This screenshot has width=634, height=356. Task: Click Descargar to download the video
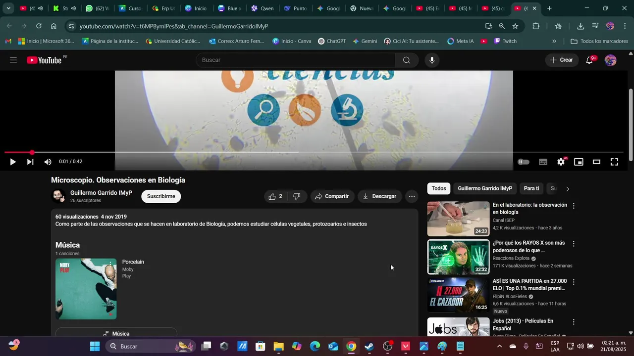pyautogui.click(x=380, y=196)
